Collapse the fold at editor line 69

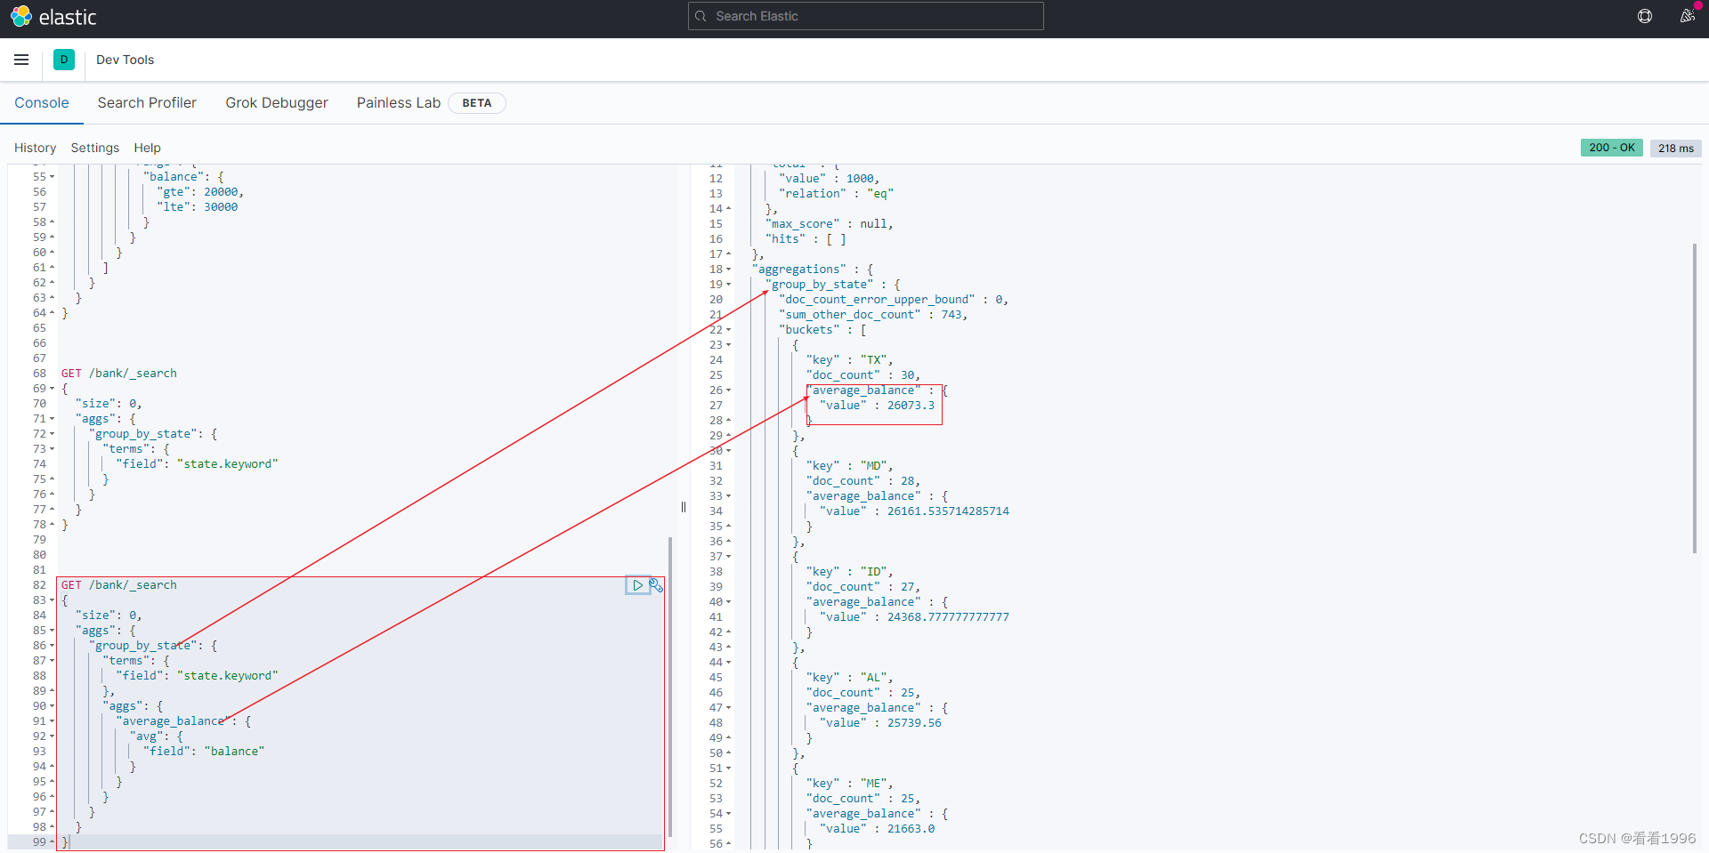[52, 389]
